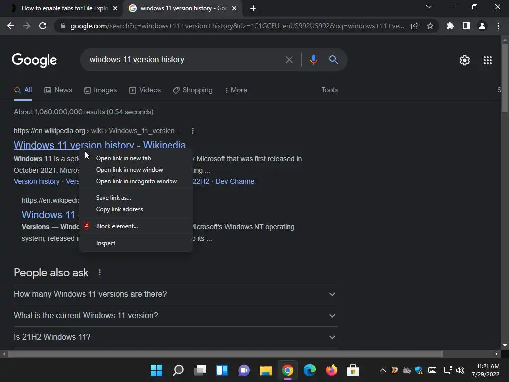The height and width of the screenshot is (382, 509).
Task: Bookmark this page with the star
Action: coord(430,26)
